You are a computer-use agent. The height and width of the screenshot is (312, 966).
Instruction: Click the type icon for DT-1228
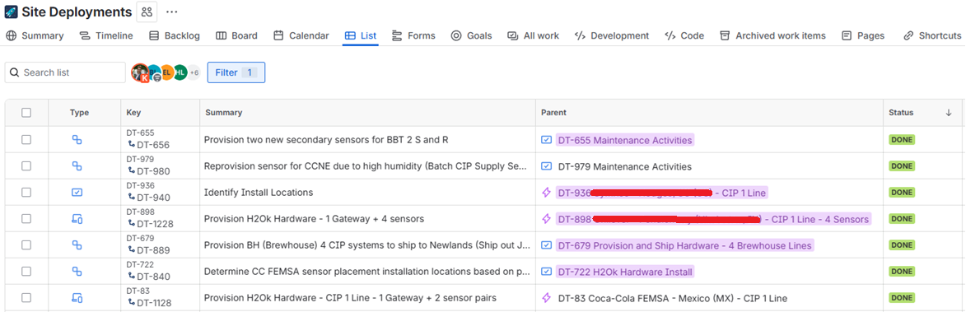coord(77,218)
